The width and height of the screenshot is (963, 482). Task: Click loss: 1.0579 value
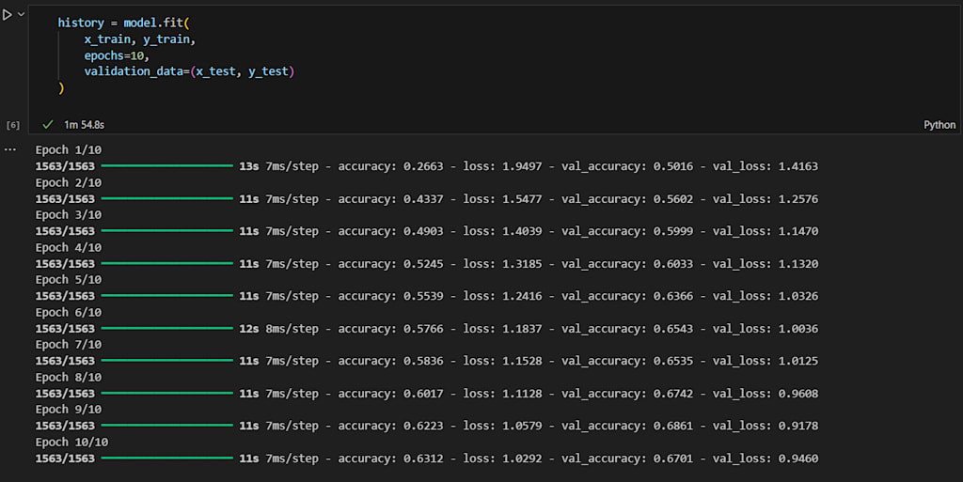502,426
